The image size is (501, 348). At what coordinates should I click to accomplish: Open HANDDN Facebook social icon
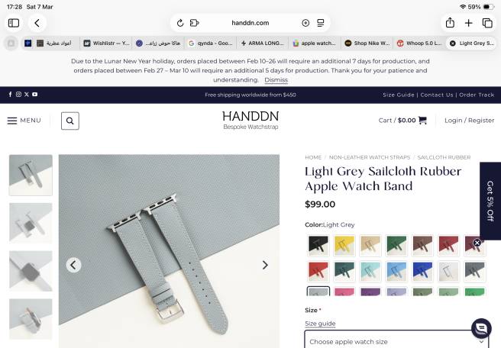[10, 94]
